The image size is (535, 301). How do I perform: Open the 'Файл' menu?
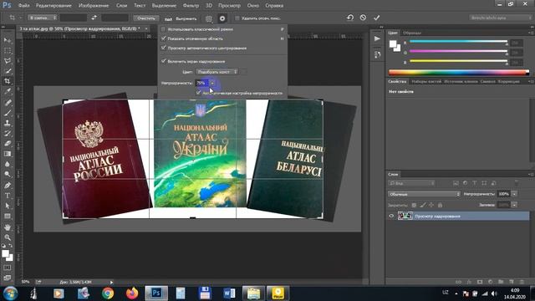point(23,6)
